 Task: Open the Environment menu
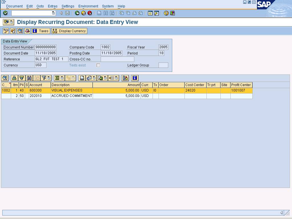(x=88, y=6)
